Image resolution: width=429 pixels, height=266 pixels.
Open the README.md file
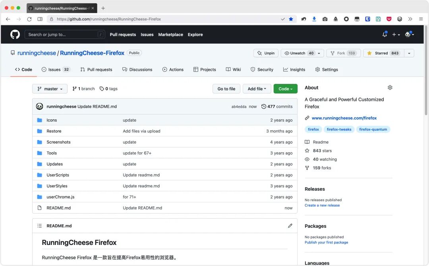(x=58, y=208)
